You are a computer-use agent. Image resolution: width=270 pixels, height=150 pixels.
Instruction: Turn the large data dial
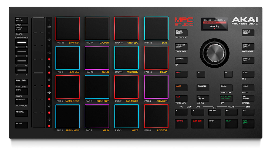pyautogui.click(x=215, y=53)
